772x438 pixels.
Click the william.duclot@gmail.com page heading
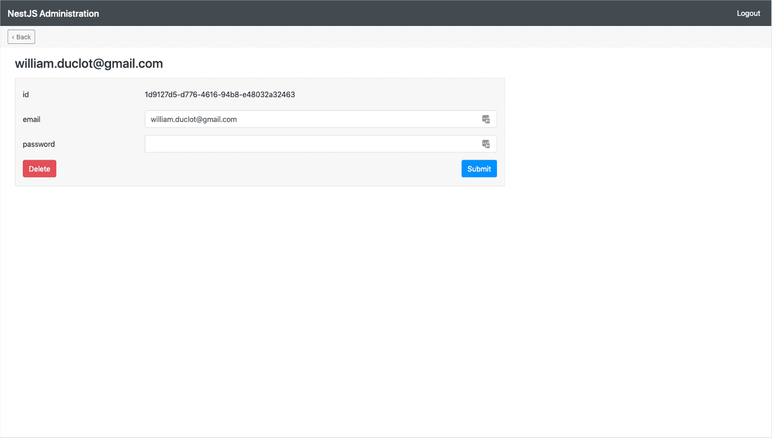[89, 64]
